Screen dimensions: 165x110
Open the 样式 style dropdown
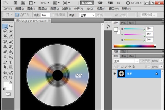(x=87, y=15)
